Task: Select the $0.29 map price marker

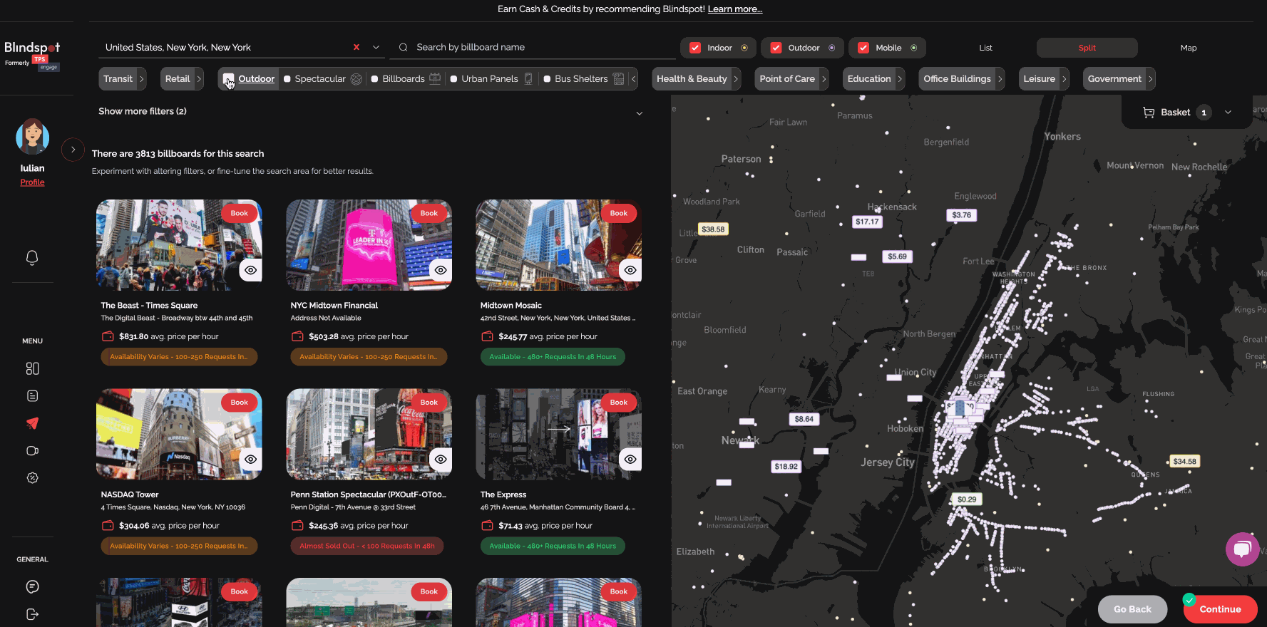Action: click(x=967, y=499)
